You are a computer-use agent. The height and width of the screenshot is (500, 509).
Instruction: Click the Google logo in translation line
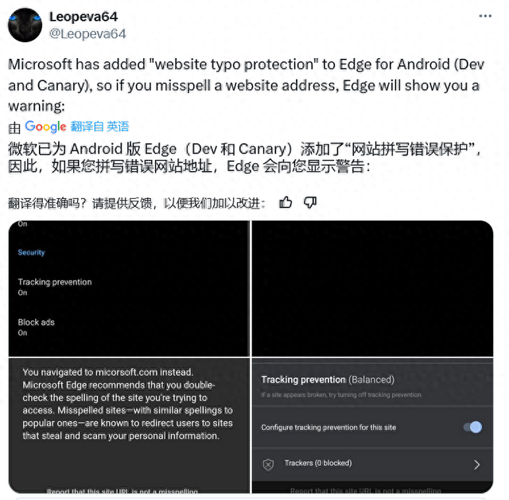click(45, 127)
